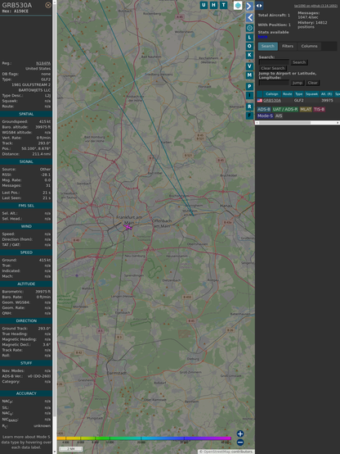340x454 pixels.
Task: Click the Mode-S legend label
Action: tap(265, 116)
